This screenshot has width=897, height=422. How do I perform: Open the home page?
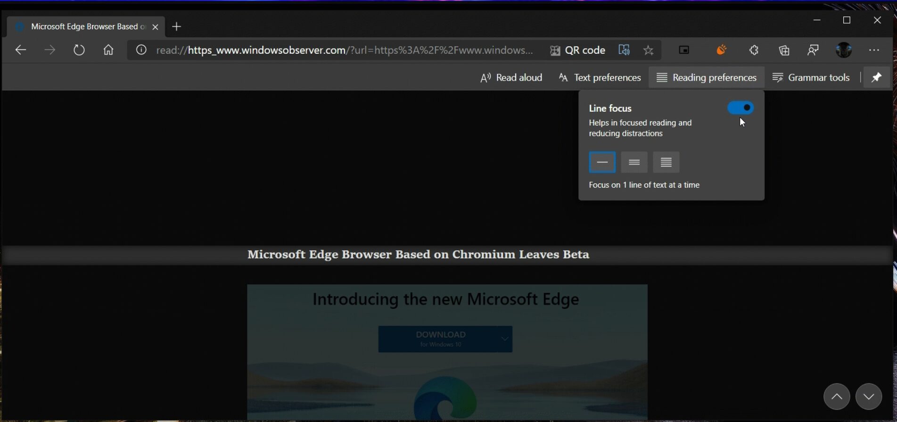pos(108,50)
